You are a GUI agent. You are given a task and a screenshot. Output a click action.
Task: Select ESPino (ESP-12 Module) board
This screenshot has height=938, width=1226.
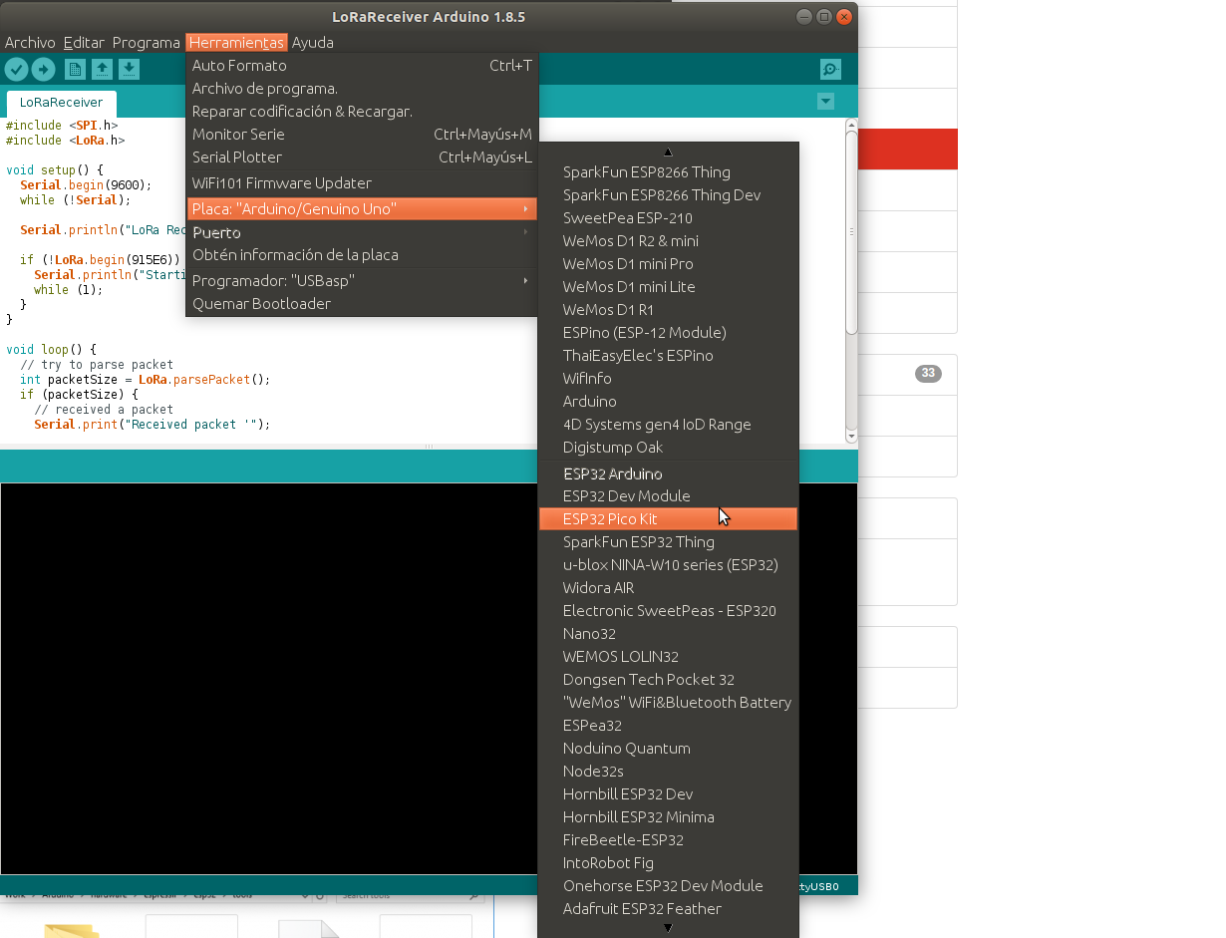pyautogui.click(x=668, y=333)
